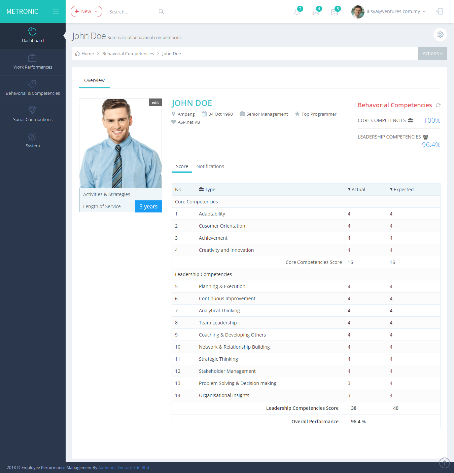The width and height of the screenshot is (454, 473).
Task: Open Authentic Venture Sdn Bhd link
Action: pyautogui.click(x=124, y=467)
